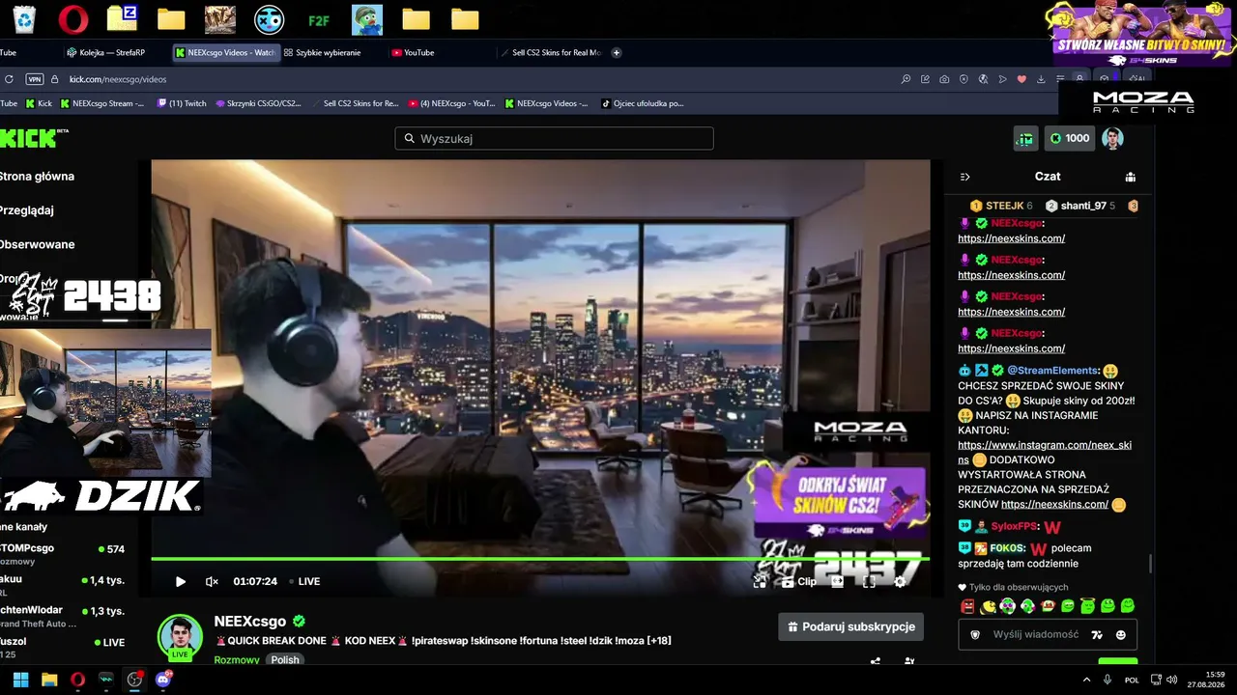This screenshot has width=1237, height=695.
Task: Add page to bookmarks with heart icon
Action: pyautogui.click(x=1021, y=79)
